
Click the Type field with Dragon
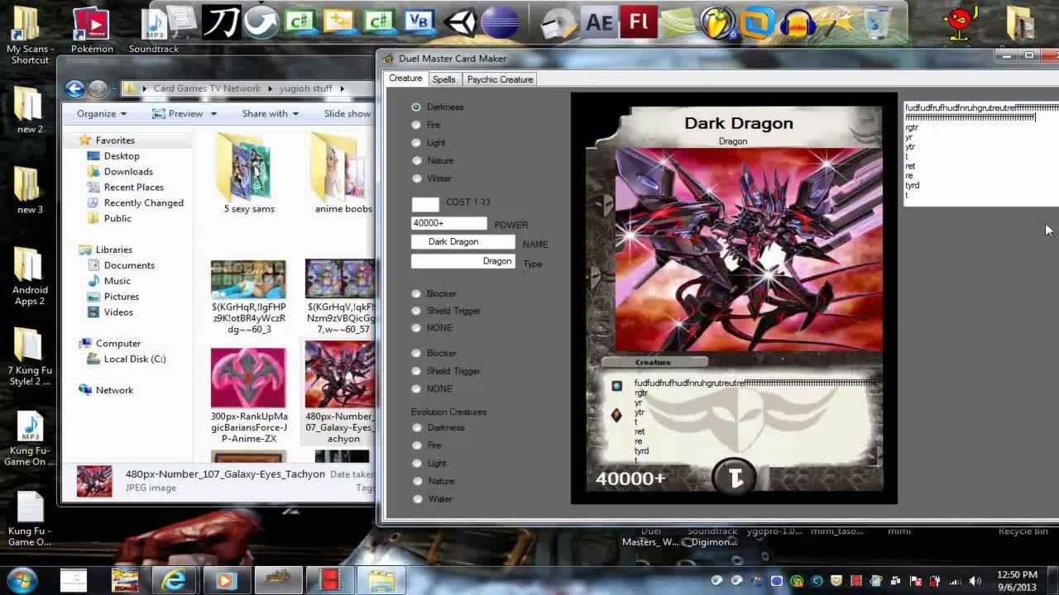pyautogui.click(x=462, y=261)
